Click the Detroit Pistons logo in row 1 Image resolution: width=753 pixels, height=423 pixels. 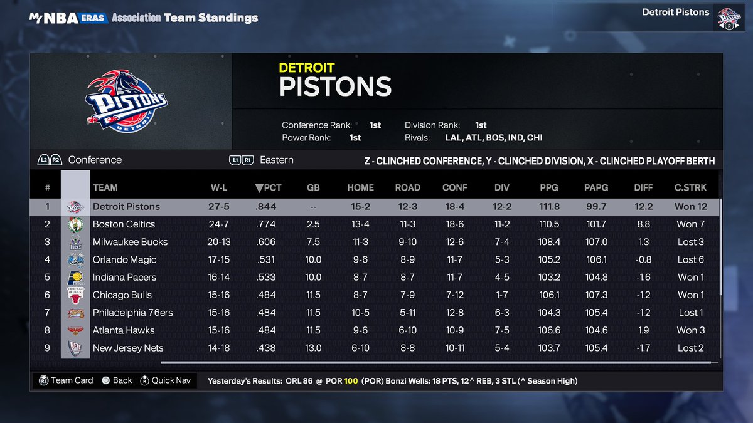(x=75, y=207)
